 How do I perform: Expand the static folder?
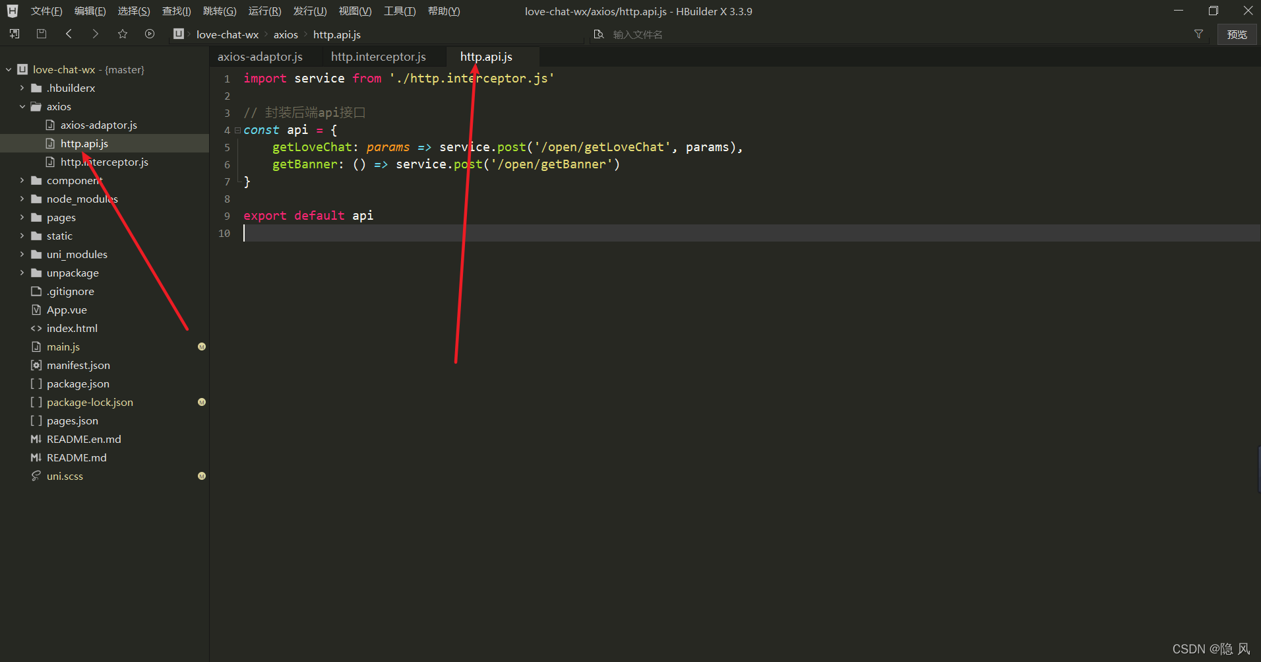click(x=22, y=236)
